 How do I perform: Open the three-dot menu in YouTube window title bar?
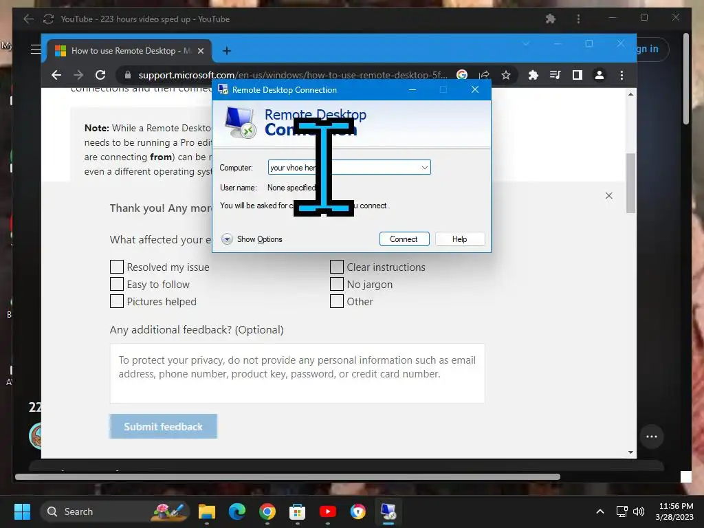[x=578, y=19]
